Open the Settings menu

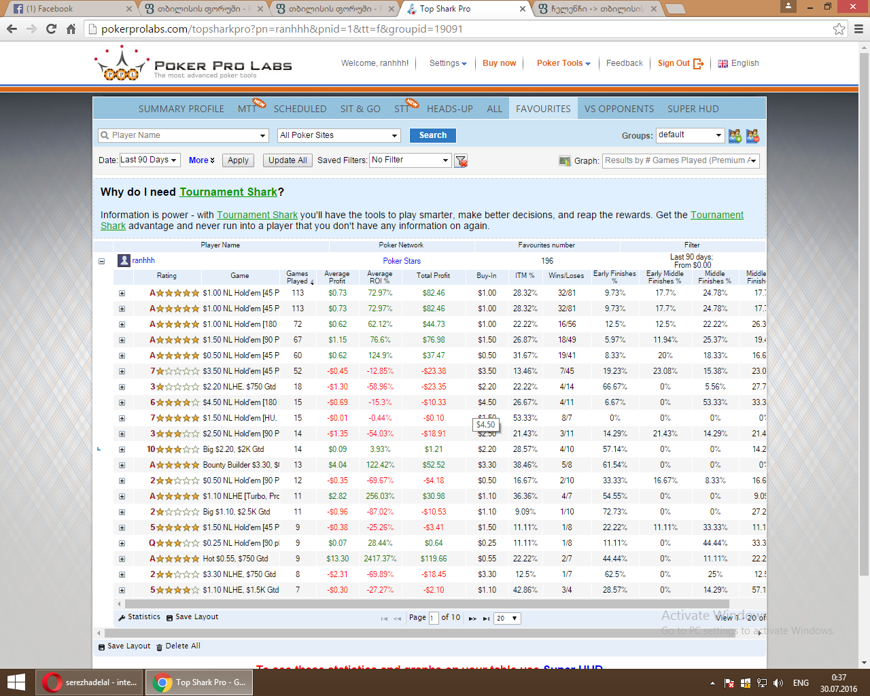[x=448, y=63]
